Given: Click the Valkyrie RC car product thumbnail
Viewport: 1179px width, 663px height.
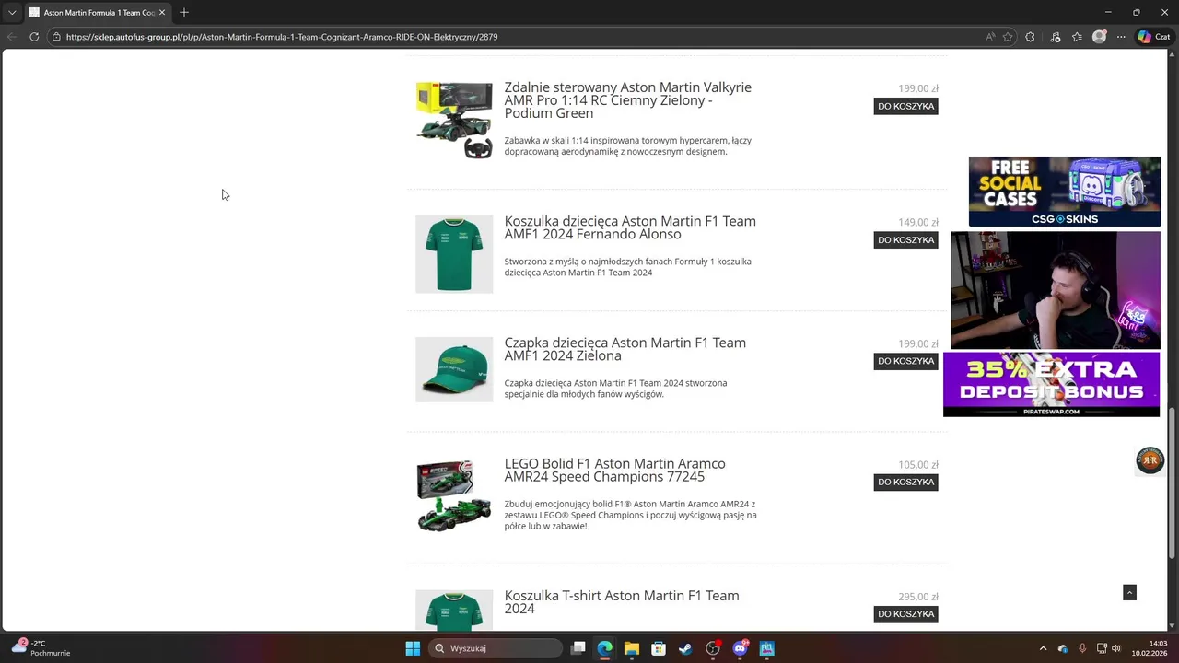Looking at the screenshot, I should click(x=454, y=120).
